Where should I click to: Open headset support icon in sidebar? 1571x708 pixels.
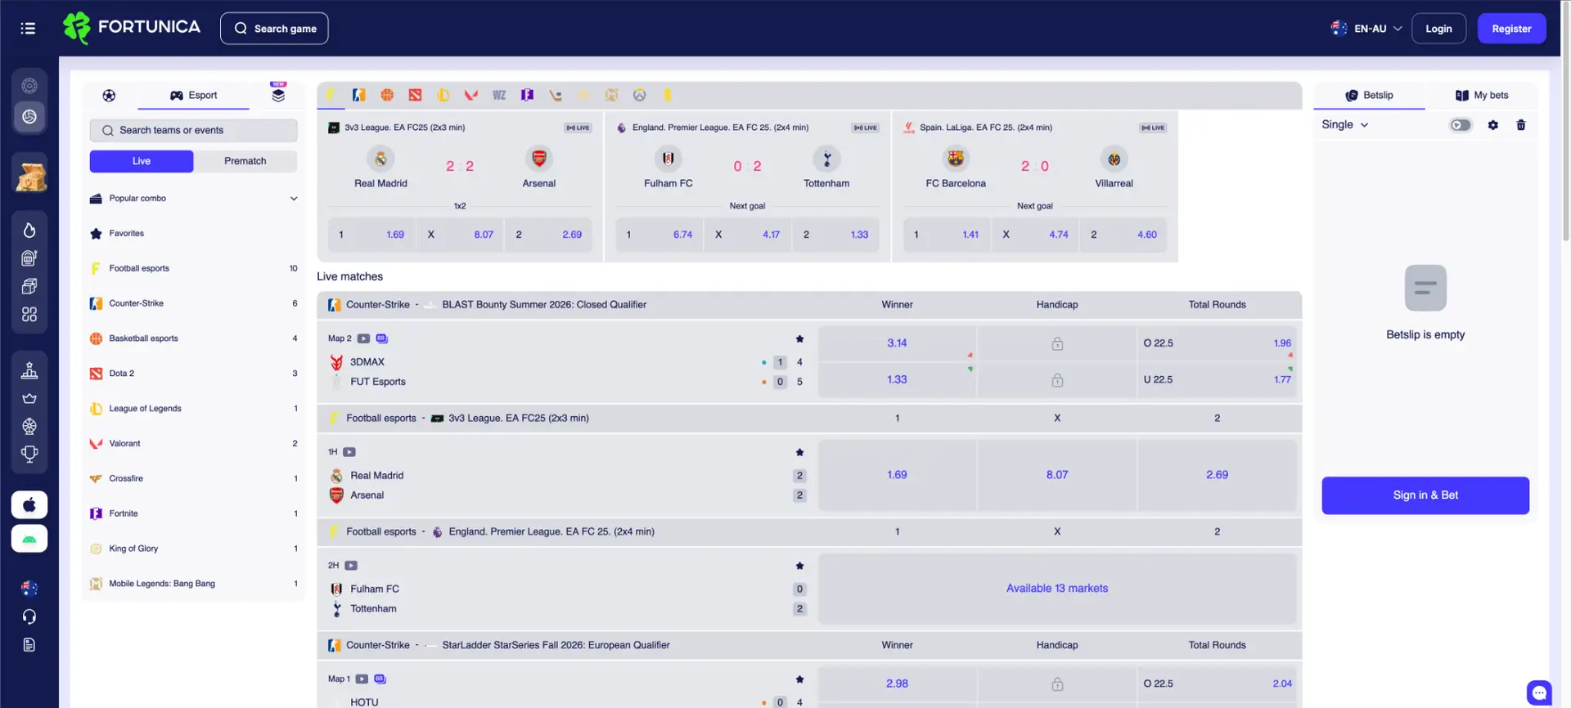(x=29, y=616)
